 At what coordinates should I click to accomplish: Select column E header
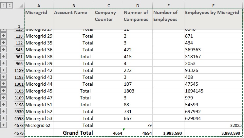click(x=168, y=6)
